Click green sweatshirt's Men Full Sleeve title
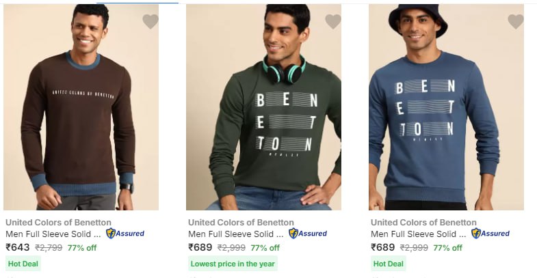The width and height of the screenshot is (537, 278). coord(235,234)
